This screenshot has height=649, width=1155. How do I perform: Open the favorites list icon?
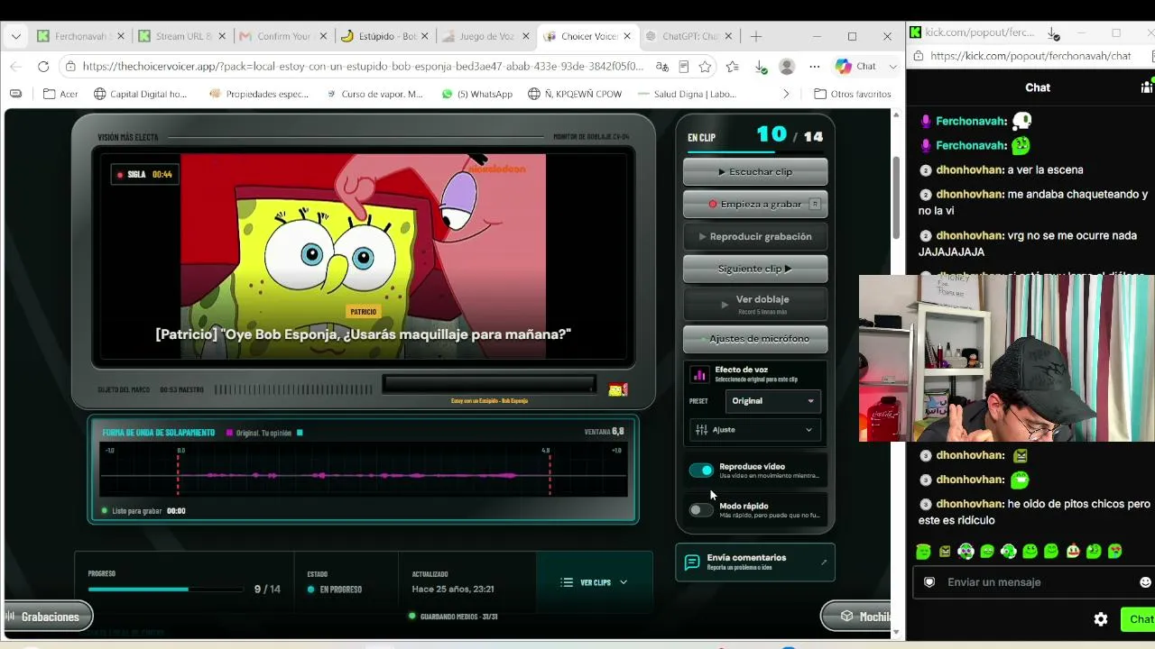click(732, 66)
